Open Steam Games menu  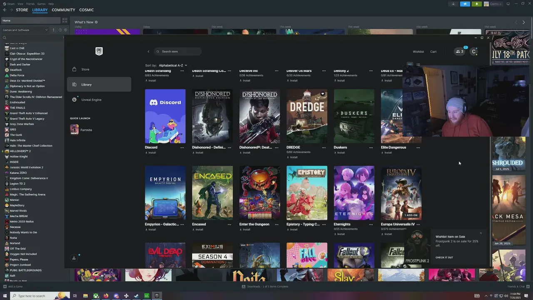click(x=41, y=4)
